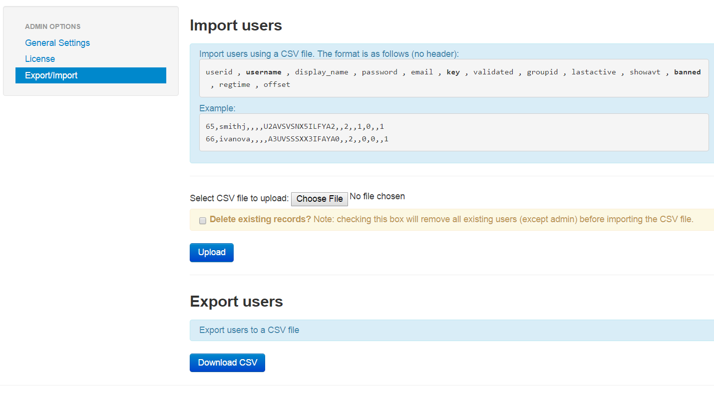Click the 'offset' field name
The width and height of the screenshot is (714, 394).
pyautogui.click(x=277, y=84)
